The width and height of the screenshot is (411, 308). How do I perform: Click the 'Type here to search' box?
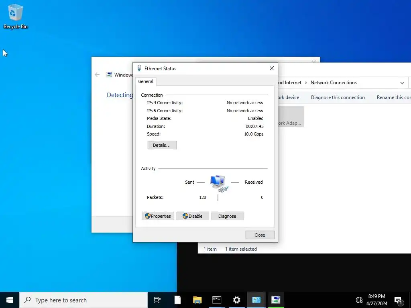coord(83,300)
